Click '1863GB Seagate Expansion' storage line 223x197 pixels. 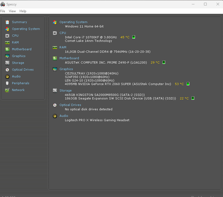[120, 98]
